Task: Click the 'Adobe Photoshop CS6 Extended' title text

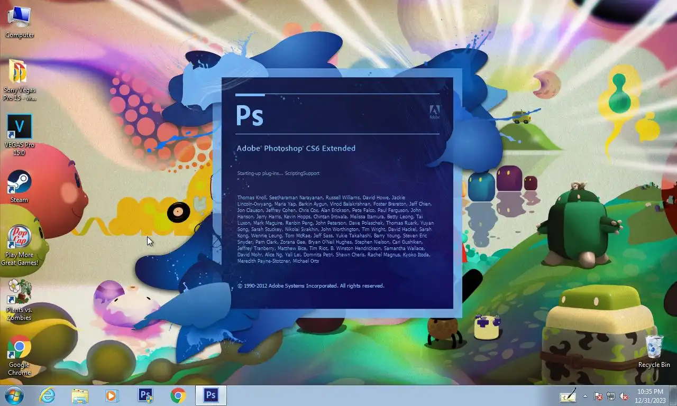Action: point(296,149)
